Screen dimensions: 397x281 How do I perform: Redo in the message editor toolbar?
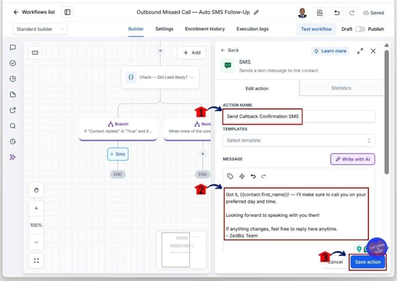[264, 176]
